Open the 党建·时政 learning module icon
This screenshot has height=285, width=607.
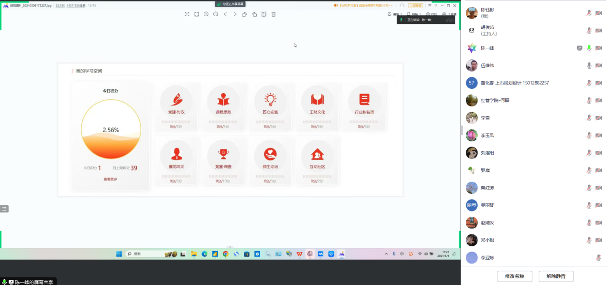(176, 100)
